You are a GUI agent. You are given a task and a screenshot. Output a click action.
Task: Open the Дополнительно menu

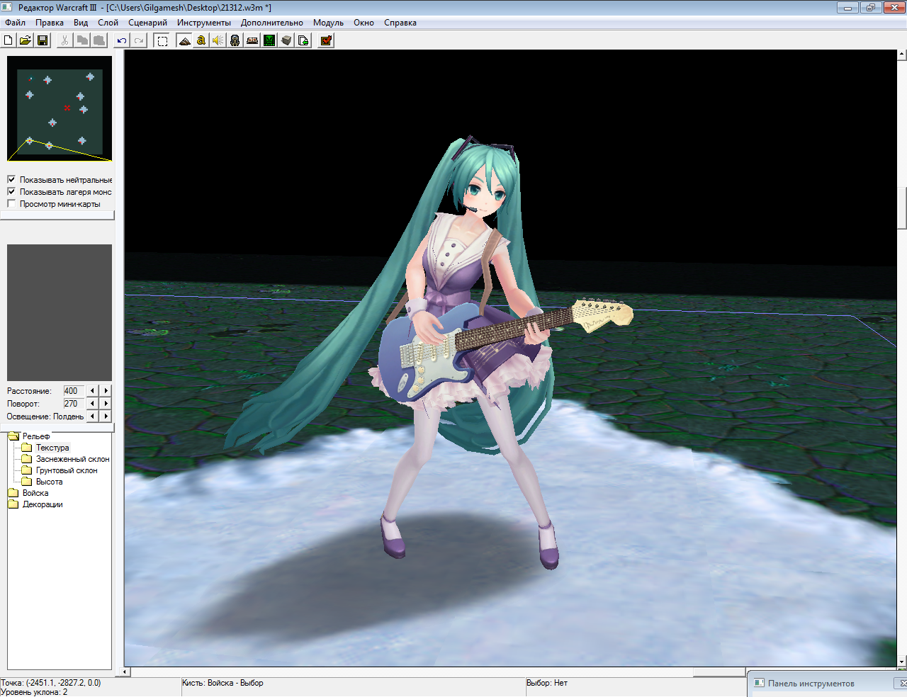(271, 23)
